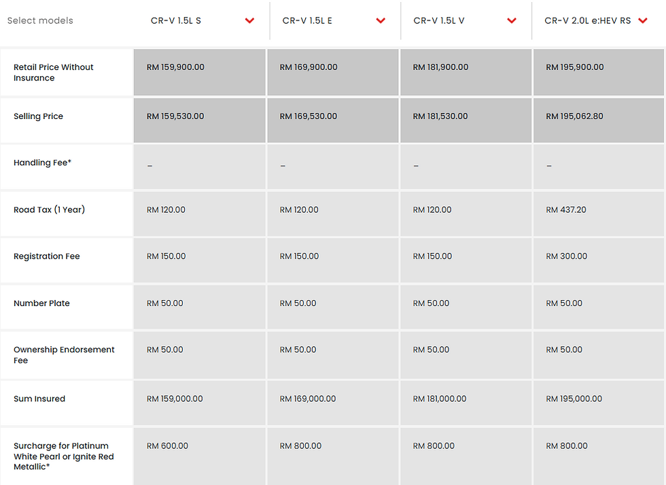Select the RM 195,900.00 retail price cell
The width and height of the screenshot is (666, 485).
click(574, 67)
